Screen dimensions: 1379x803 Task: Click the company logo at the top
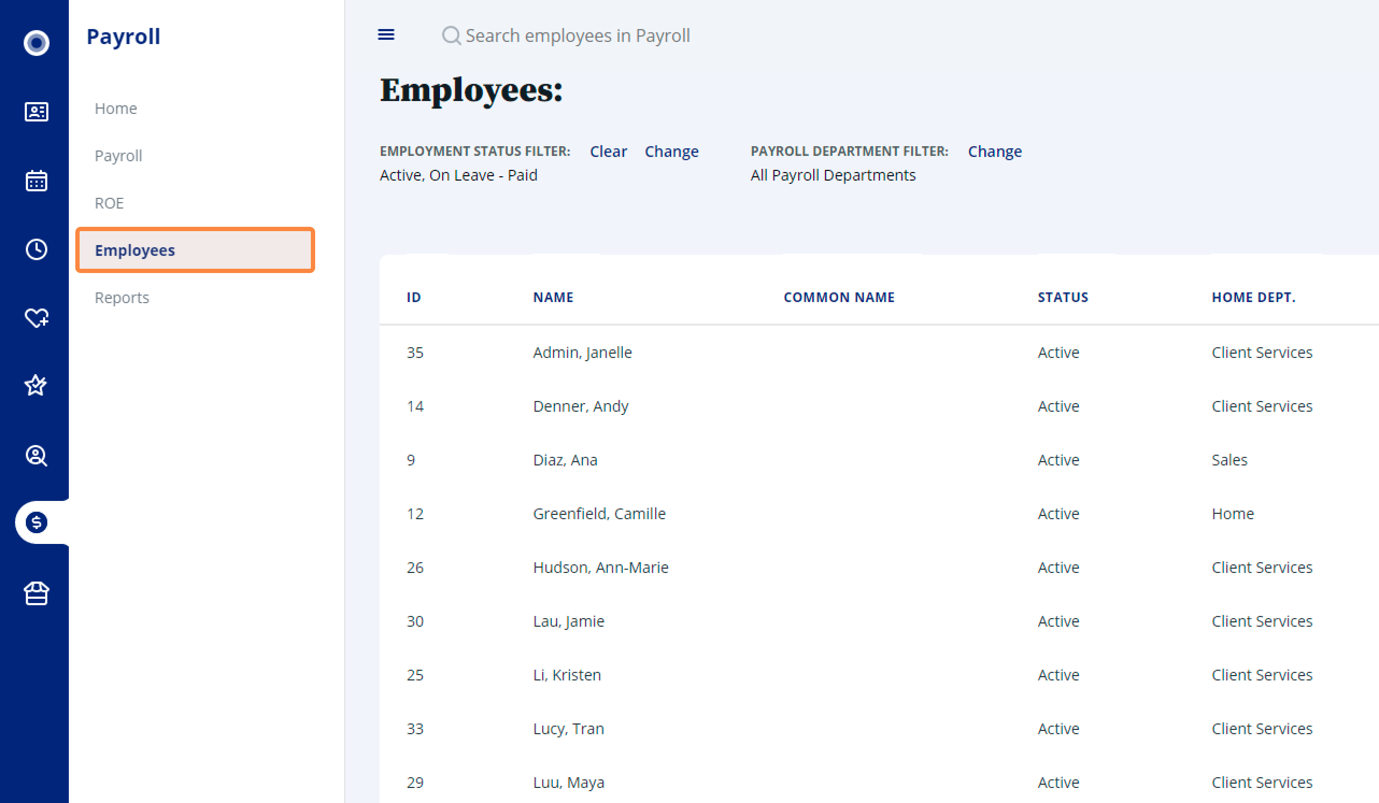[x=35, y=42]
